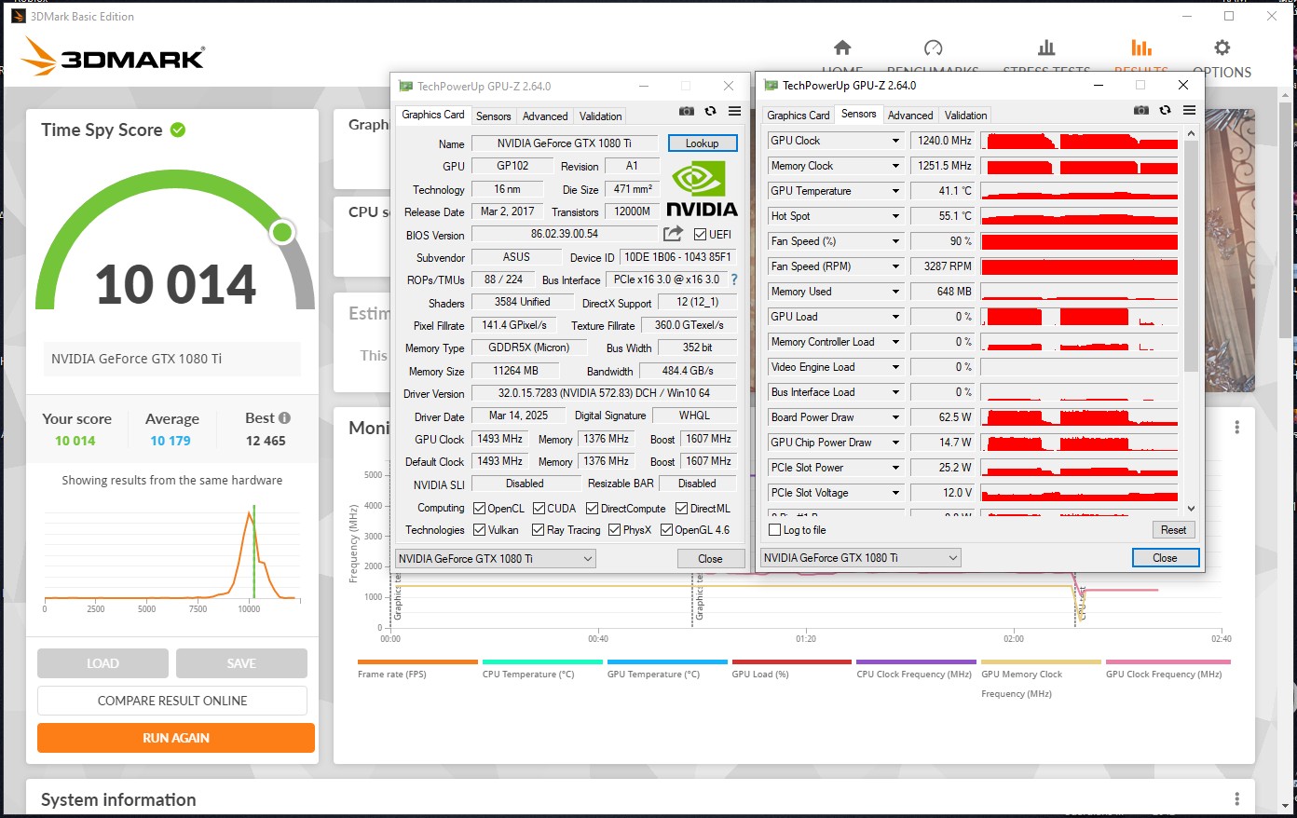The image size is (1297, 818).
Task: Open hamburger menu in Sensors GPU-Z window
Action: [1189, 110]
